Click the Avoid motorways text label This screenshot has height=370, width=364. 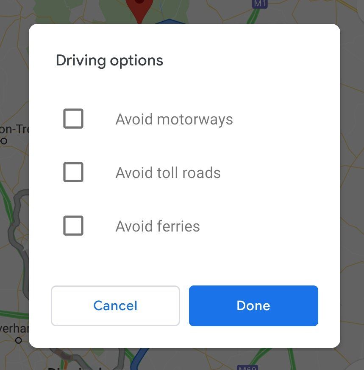174,119
